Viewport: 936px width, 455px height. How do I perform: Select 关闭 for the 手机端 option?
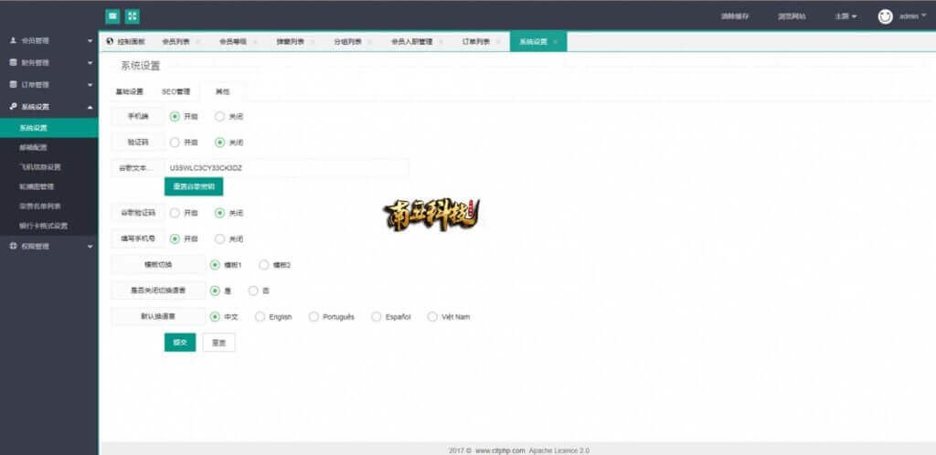click(x=219, y=116)
